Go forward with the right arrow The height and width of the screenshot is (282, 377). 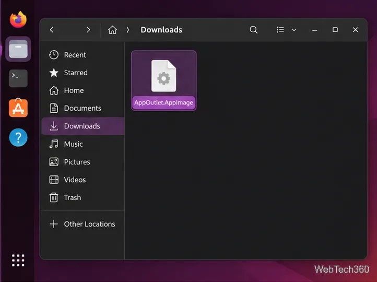(88, 30)
